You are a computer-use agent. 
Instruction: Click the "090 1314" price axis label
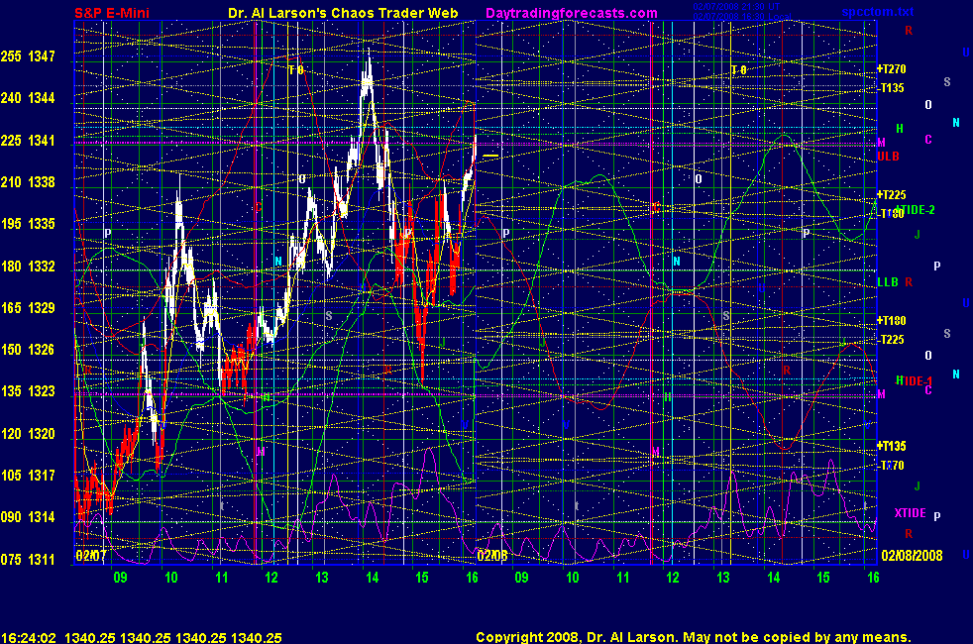[x=28, y=517]
